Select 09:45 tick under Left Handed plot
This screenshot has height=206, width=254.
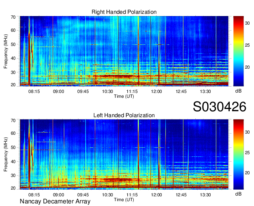(x=83, y=195)
